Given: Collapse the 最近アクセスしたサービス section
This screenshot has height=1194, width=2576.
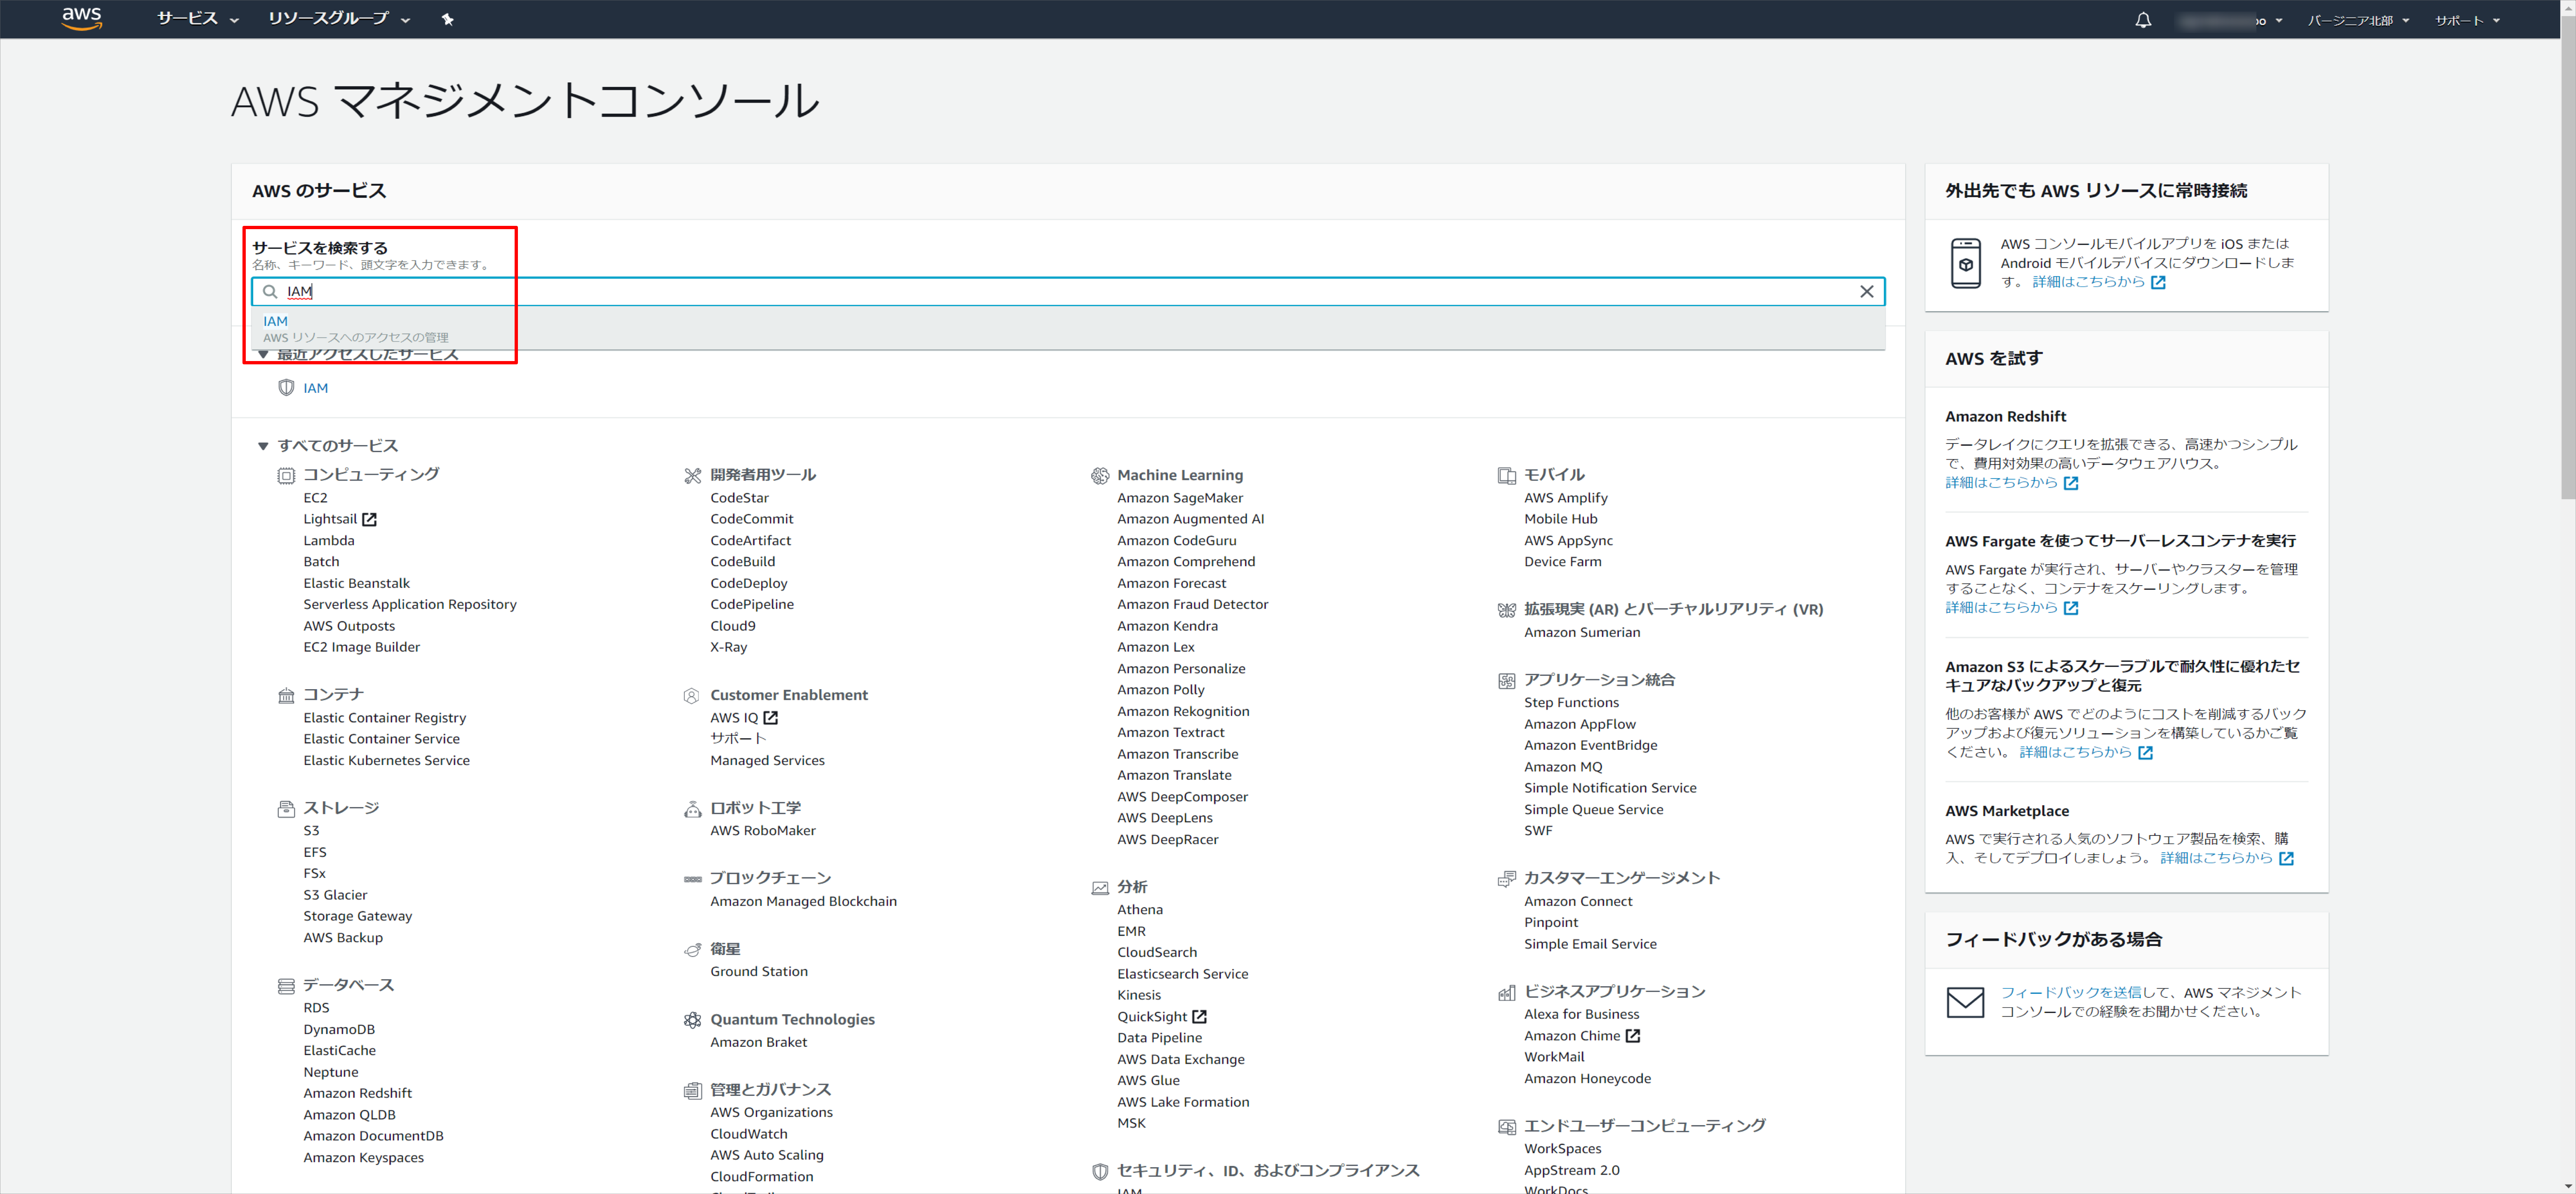Looking at the screenshot, I should 263,356.
